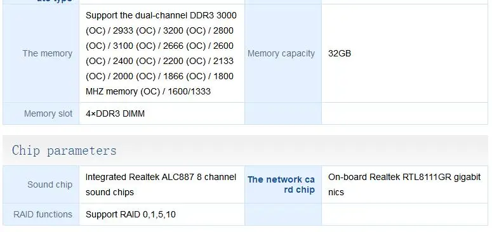Click the 'Chip parameters' section heading
This screenshot has width=492, height=232.
[x=64, y=151]
